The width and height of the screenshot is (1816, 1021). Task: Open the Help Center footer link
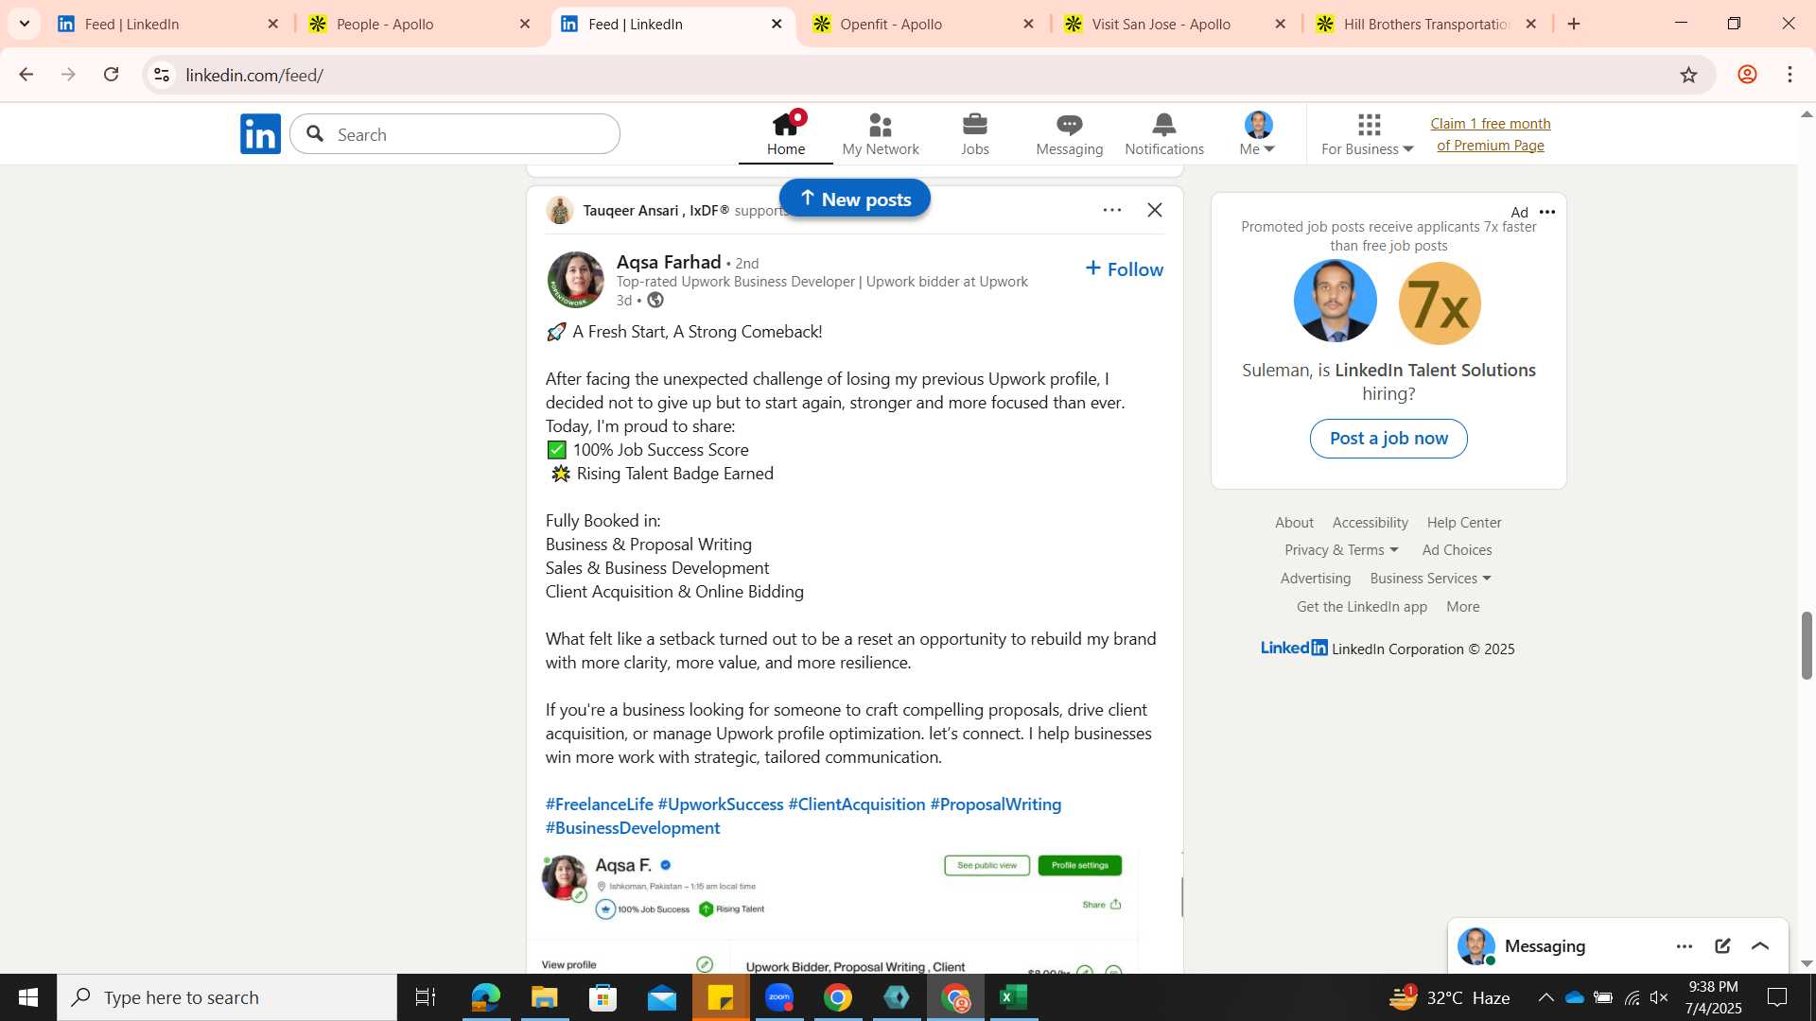pyautogui.click(x=1463, y=523)
